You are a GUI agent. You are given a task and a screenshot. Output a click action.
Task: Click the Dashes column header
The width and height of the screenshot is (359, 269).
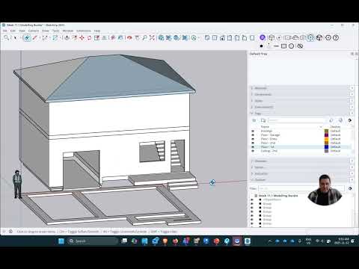click(x=335, y=127)
